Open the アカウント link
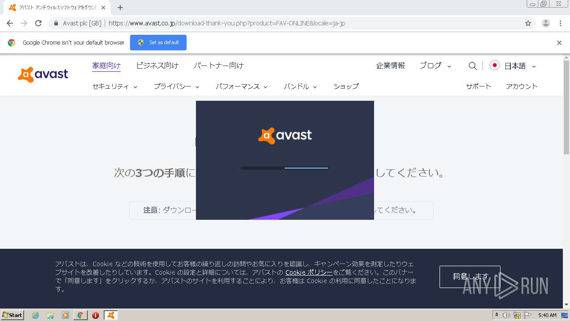The height and width of the screenshot is (321, 570). pos(522,86)
